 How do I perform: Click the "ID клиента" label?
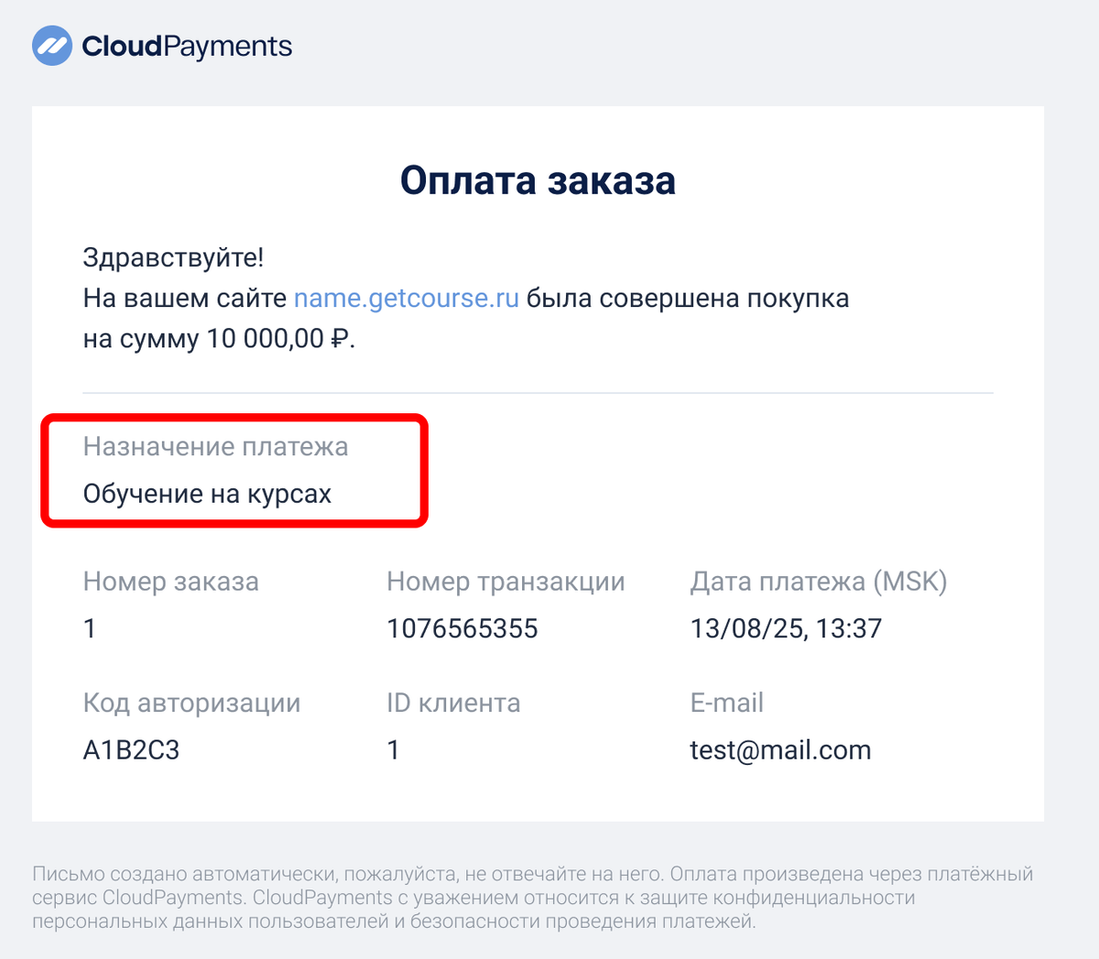pyautogui.click(x=453, y=703)
